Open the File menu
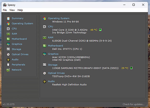This screenshot has width=150, height=108. (5, 10)
